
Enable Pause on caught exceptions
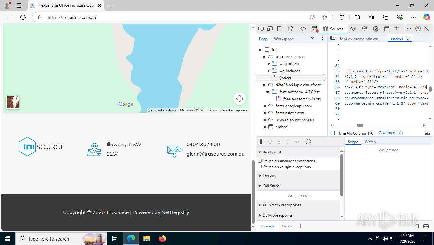(x=260, y=167)
